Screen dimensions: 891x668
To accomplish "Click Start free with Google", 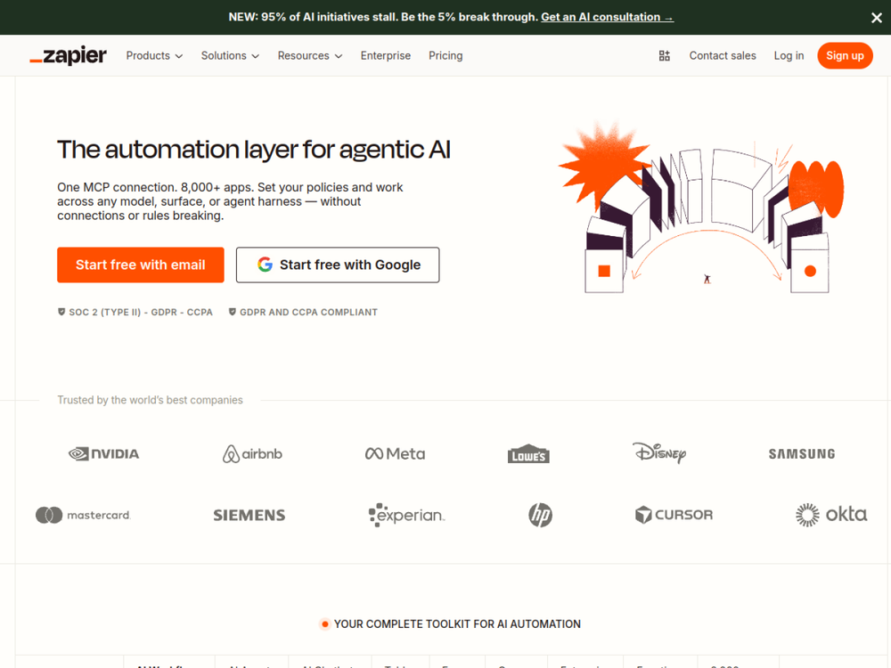I will 338,265.
